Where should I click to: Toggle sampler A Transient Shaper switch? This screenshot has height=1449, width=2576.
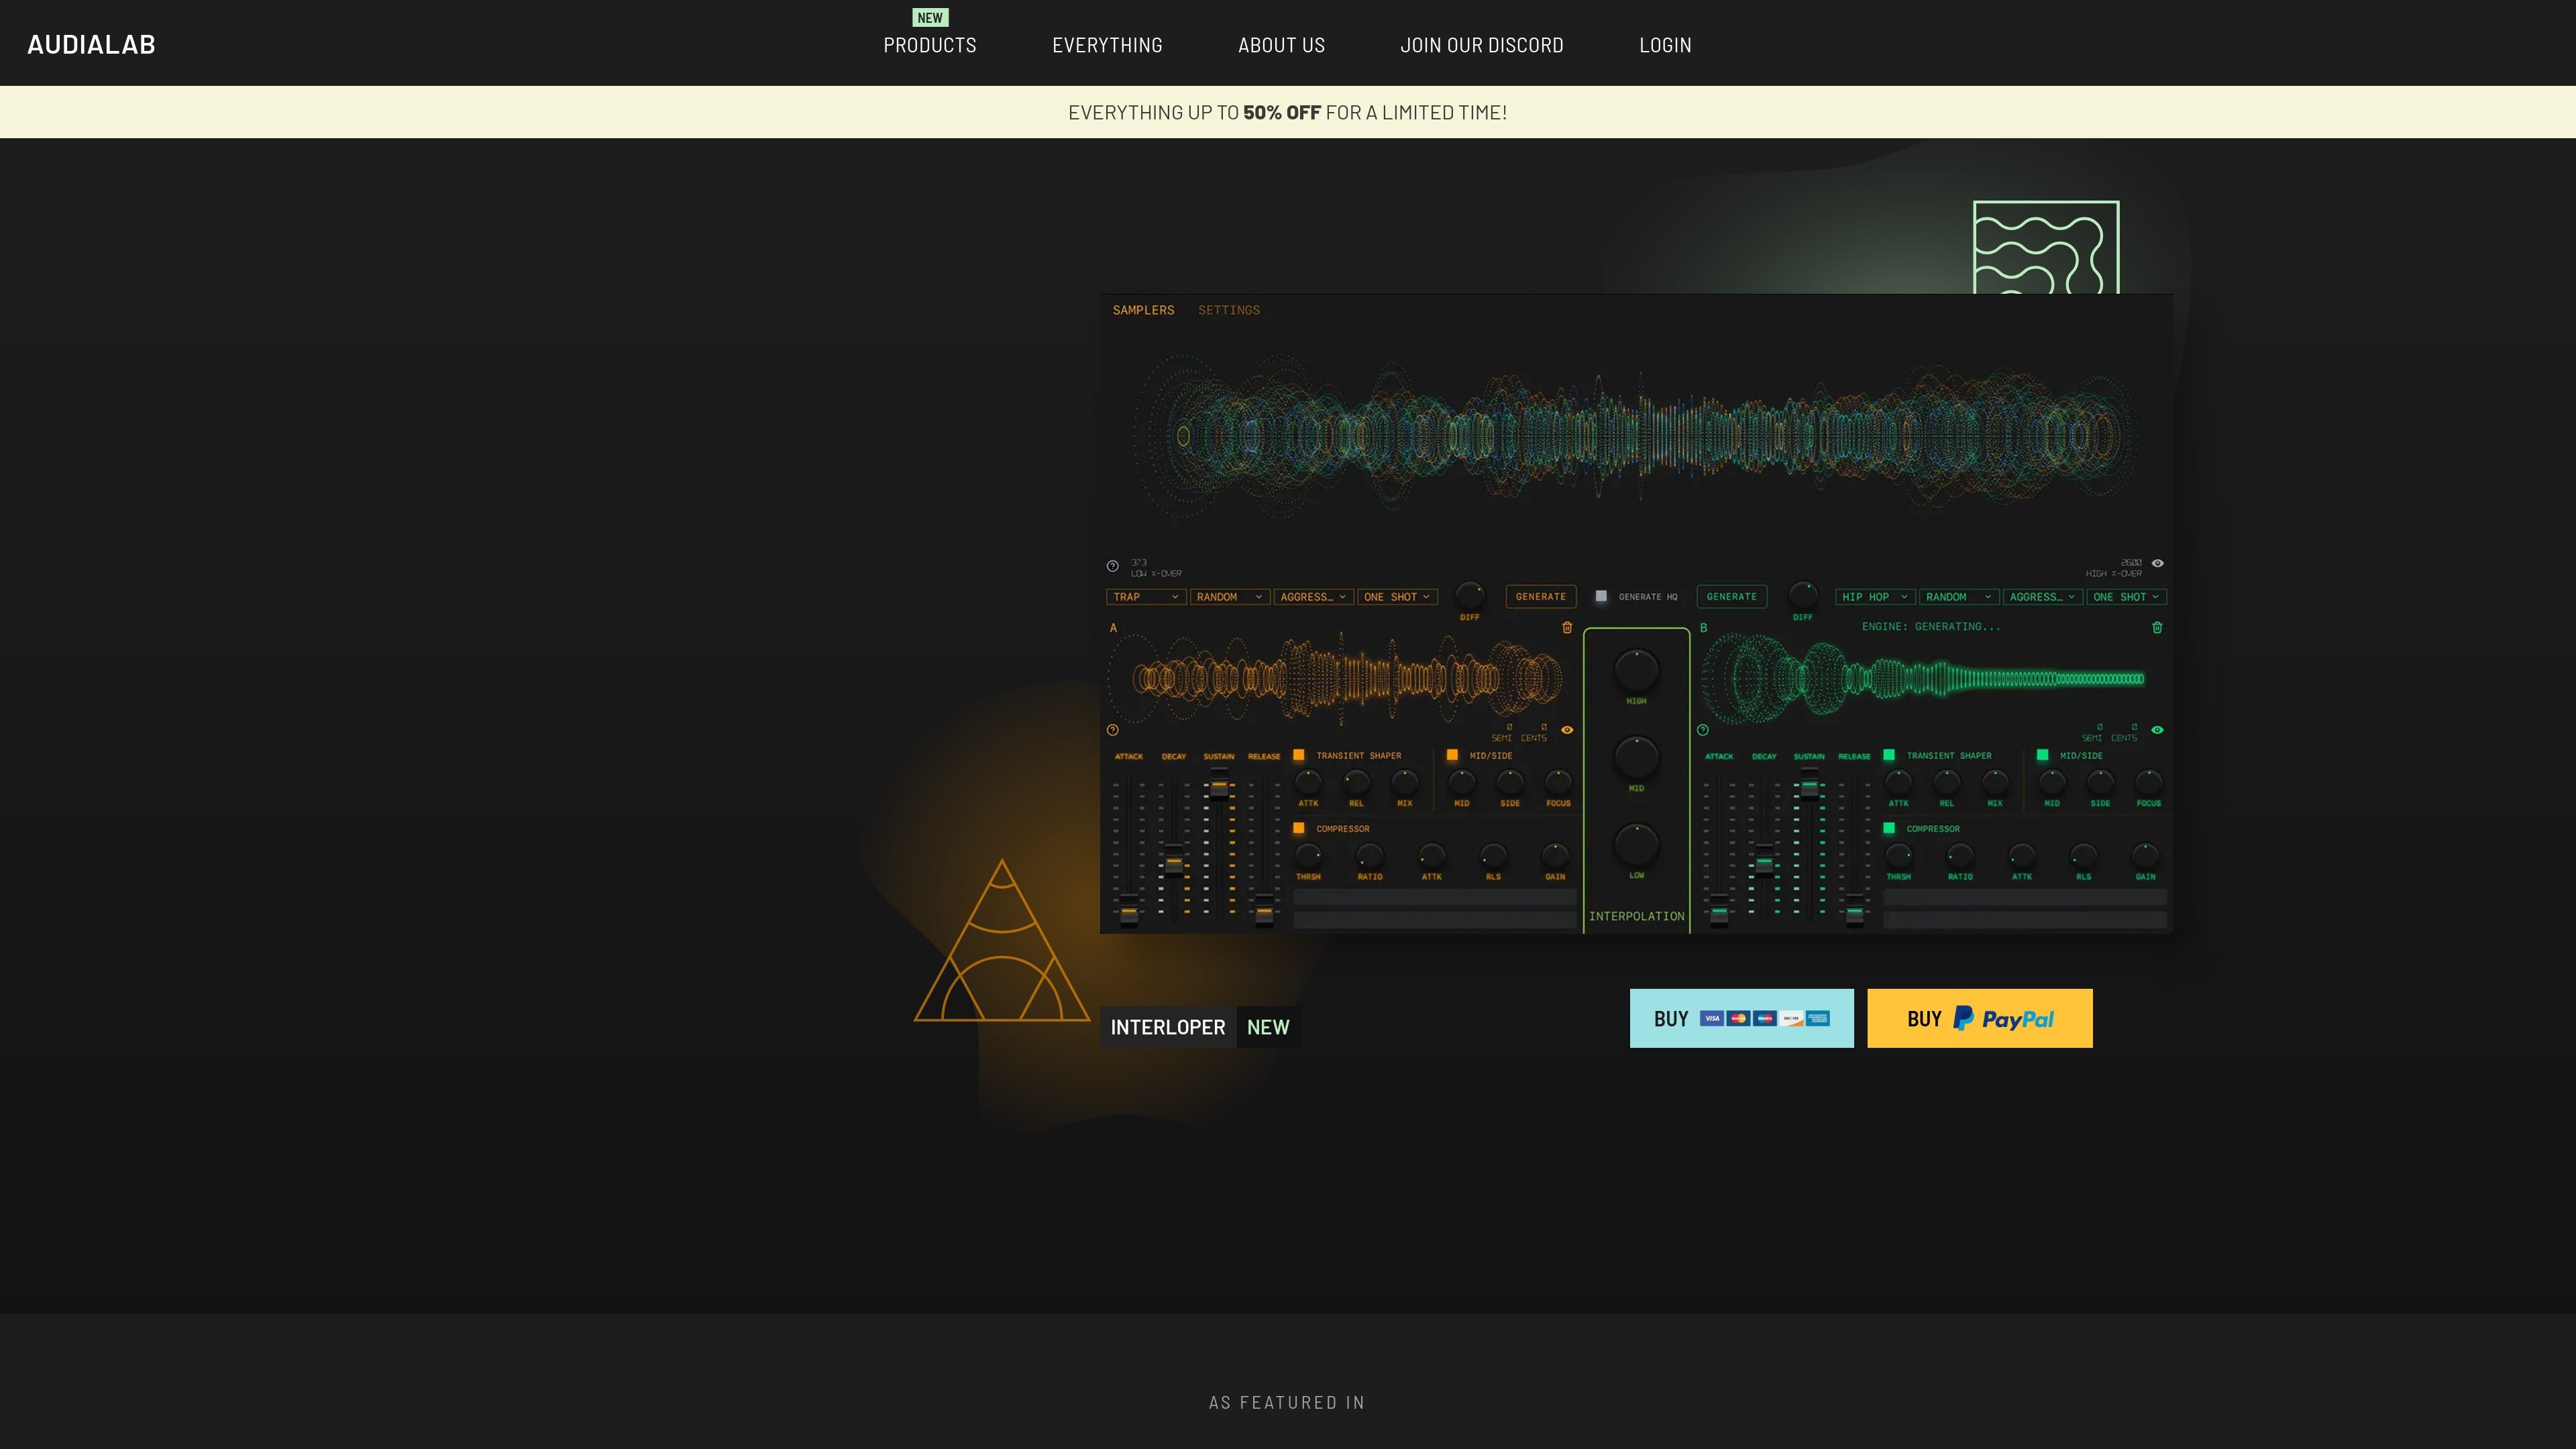(1299, 755)
